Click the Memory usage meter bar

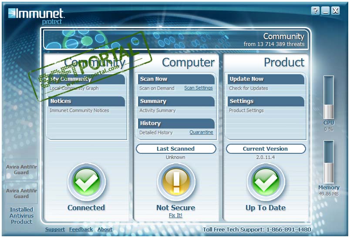point(329,162)
